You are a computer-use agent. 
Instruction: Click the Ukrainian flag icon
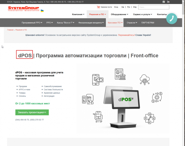pyautogui.click(x=42, y=11)
